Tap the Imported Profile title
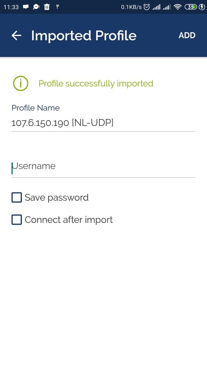The height and width of the screenshot is (368, 207). pos(84,35)
